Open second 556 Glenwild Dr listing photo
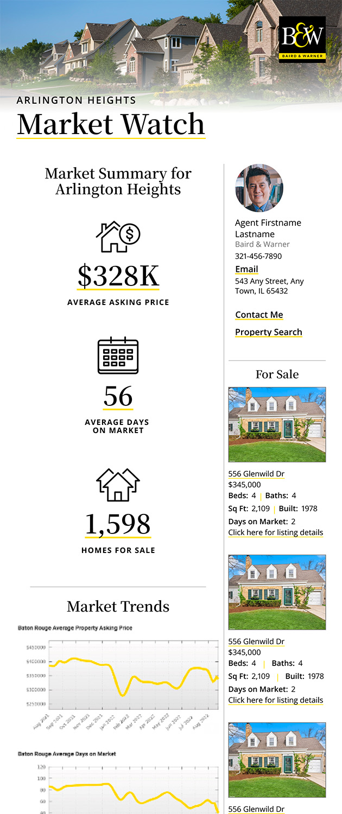 (x=277, y=592)
